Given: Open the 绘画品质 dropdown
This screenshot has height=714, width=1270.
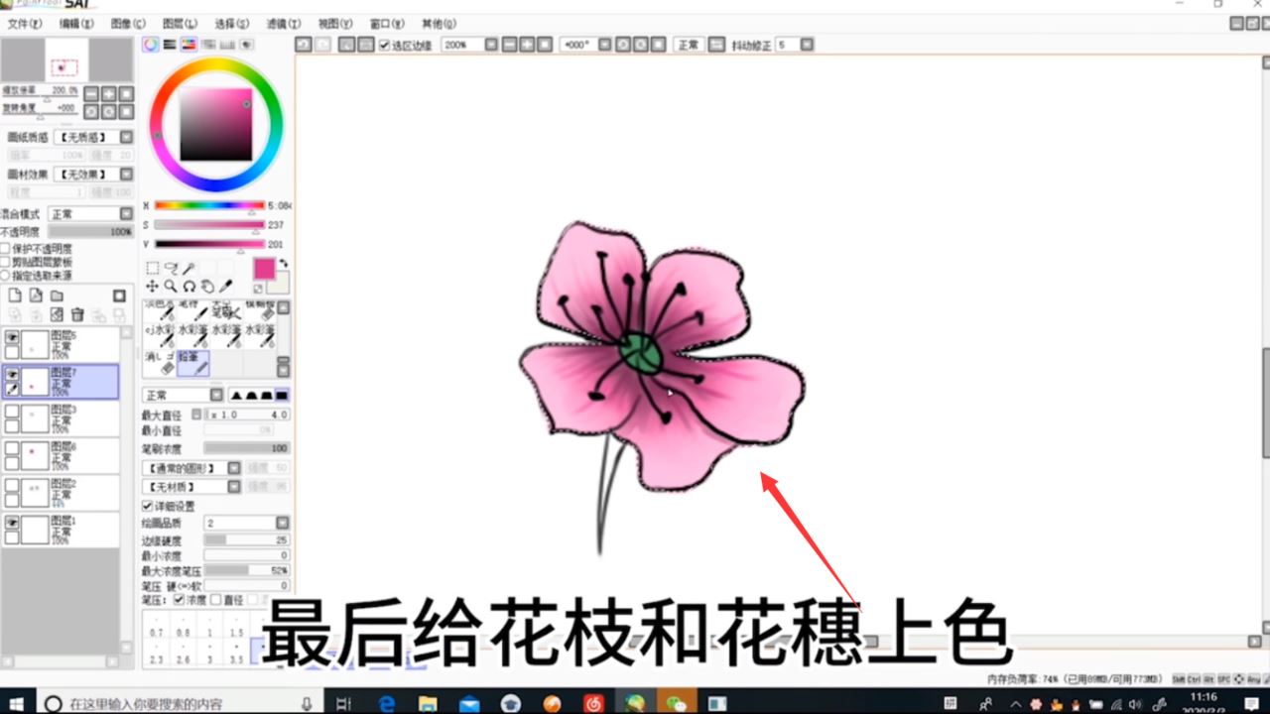Looking at the screenshot, I should tap(247, 523).
